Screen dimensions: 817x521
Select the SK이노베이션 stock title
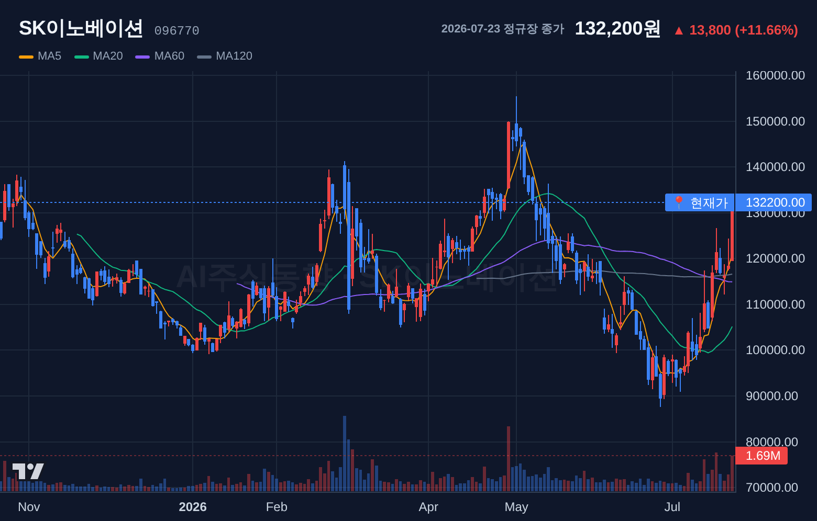(x=81, y=28)
